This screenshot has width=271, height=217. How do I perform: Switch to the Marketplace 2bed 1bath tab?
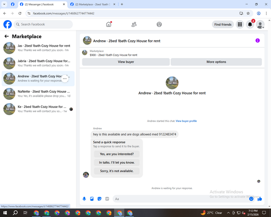93,4
